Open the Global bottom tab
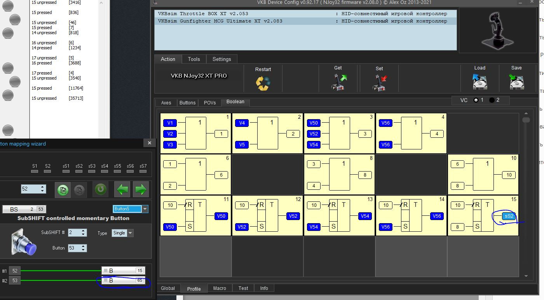 pos(168,288)
